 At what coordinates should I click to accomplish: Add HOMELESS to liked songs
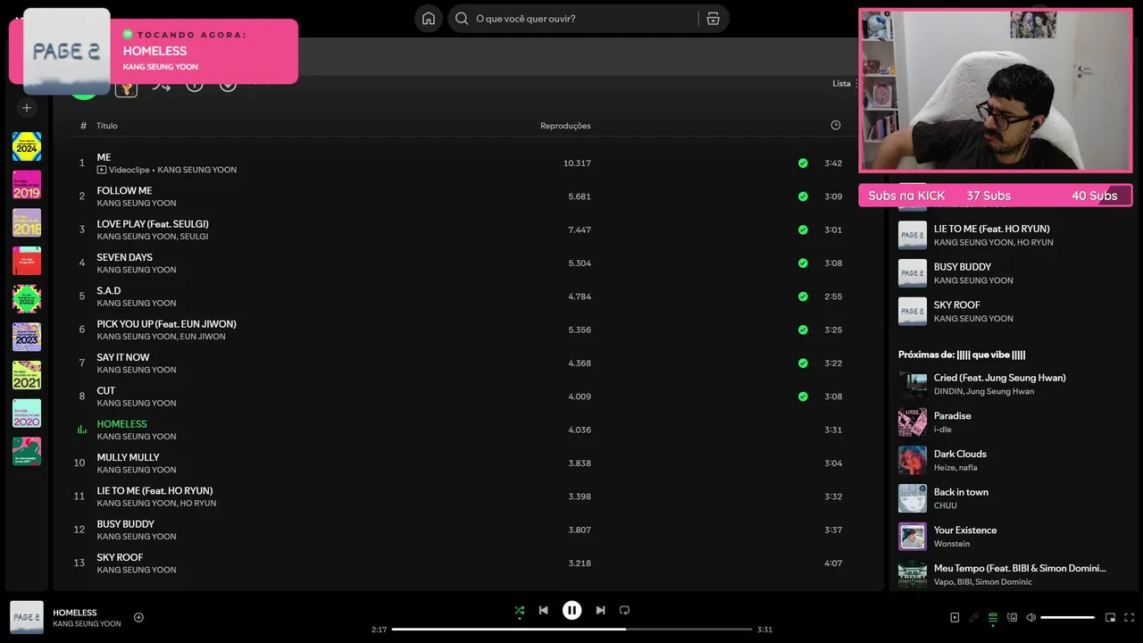pyautogui.click(x=138, y=617)
